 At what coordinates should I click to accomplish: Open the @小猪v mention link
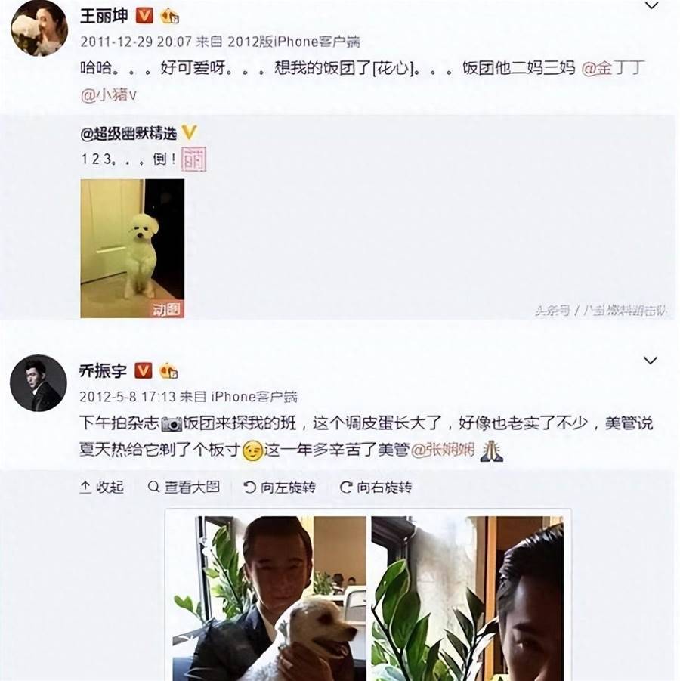(x=109, y=94)
